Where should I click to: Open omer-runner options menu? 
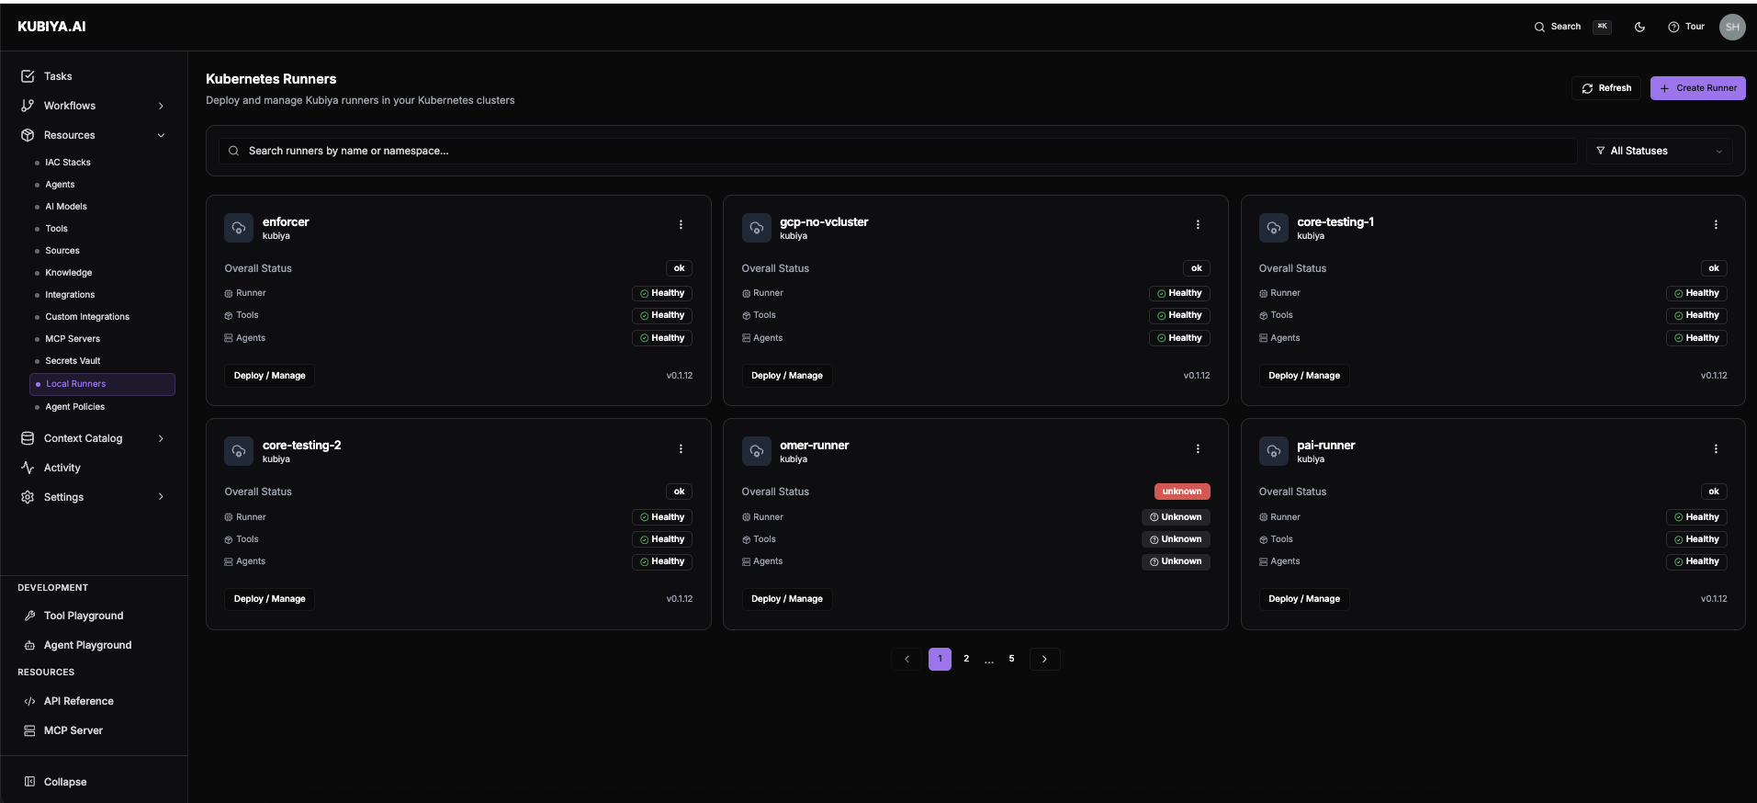pos(1198,449)
